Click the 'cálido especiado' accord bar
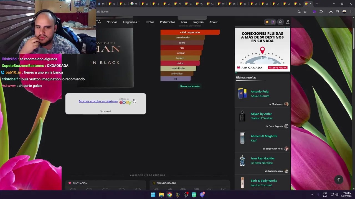This screenshot has width=355, height=199. pyautogui.click(x=190, y=32)
